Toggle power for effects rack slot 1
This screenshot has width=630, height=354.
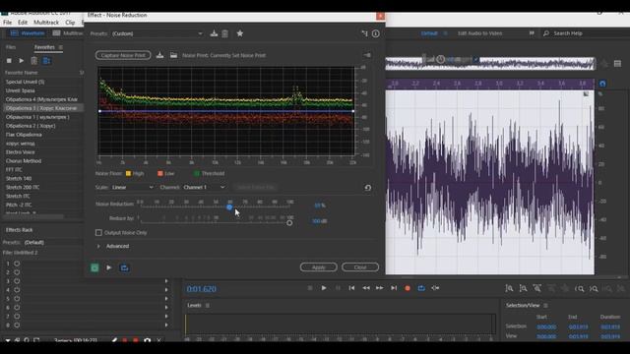pos(17,264)
